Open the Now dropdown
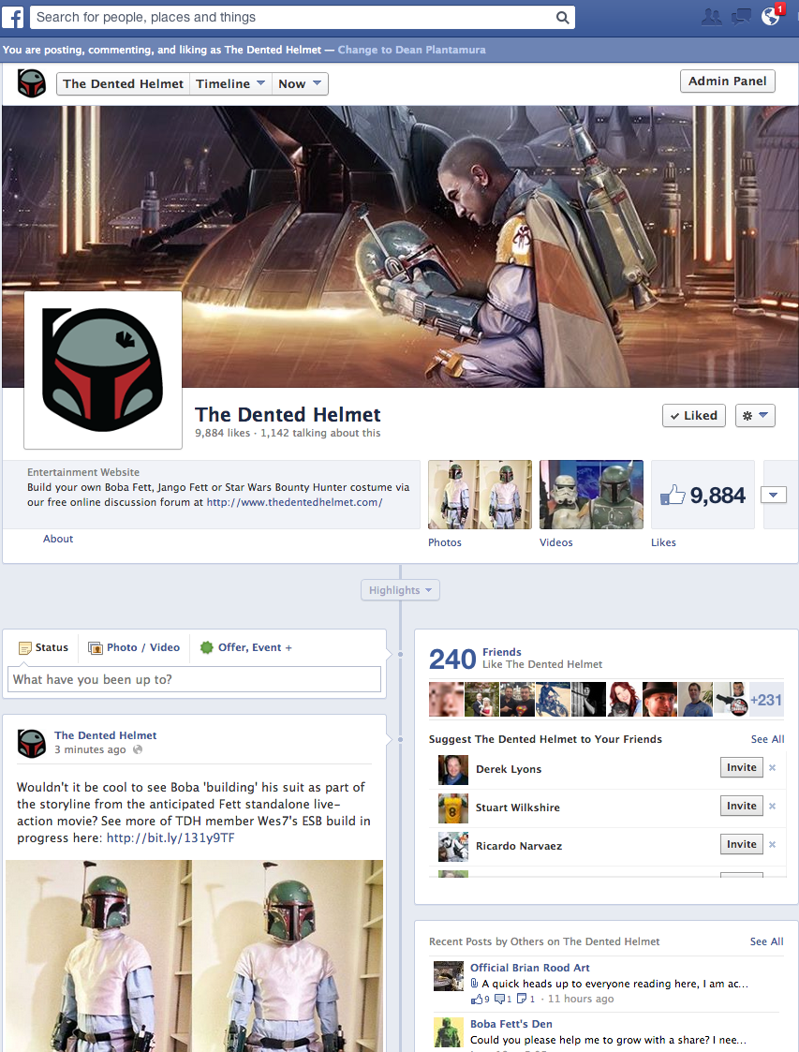 tap(300, 84)
